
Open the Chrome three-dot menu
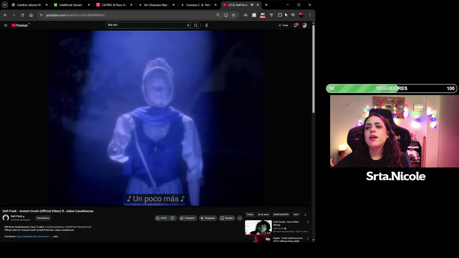pyautogui.click(x=310, y=15)
